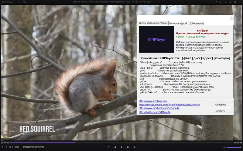Click the Play button

tap(122, 147)
